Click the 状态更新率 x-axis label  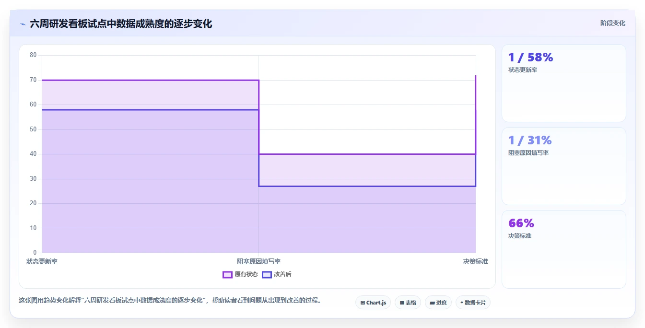pos(42,261)
